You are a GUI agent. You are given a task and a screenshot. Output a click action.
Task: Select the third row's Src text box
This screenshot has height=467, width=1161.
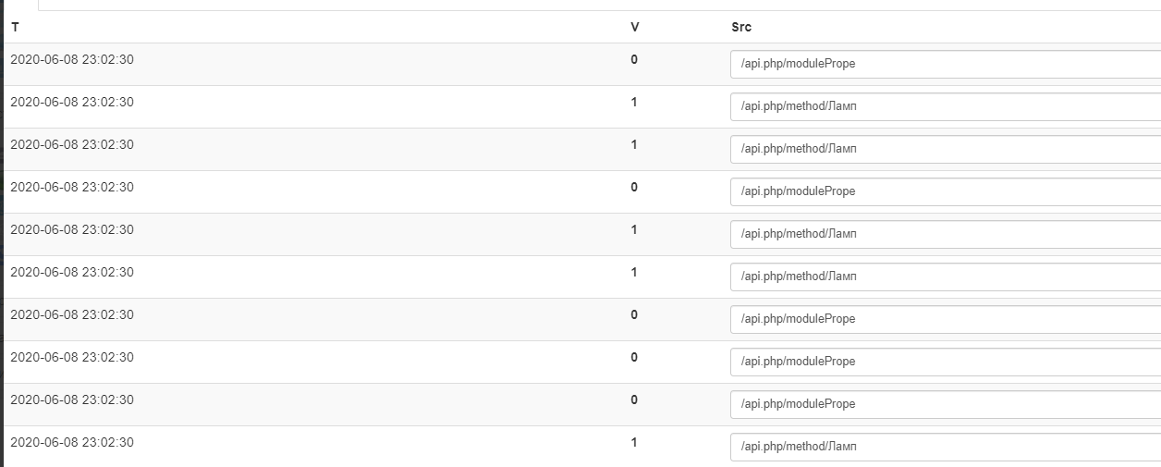tap(943, 150)
